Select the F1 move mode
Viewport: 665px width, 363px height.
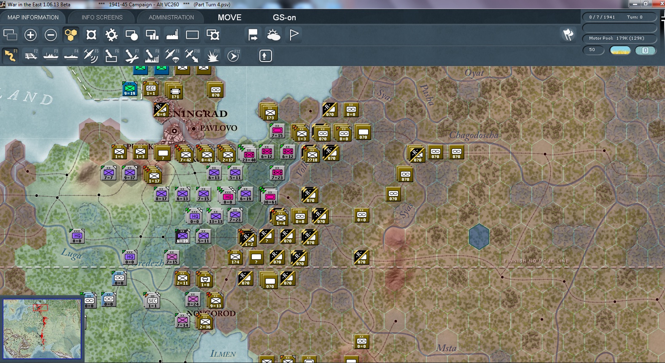(x=10, y=56)
